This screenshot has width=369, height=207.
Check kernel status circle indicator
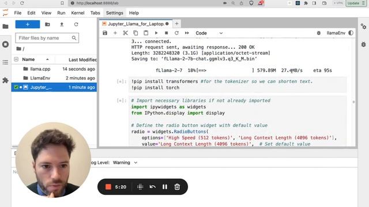click(x=351, y=33)
